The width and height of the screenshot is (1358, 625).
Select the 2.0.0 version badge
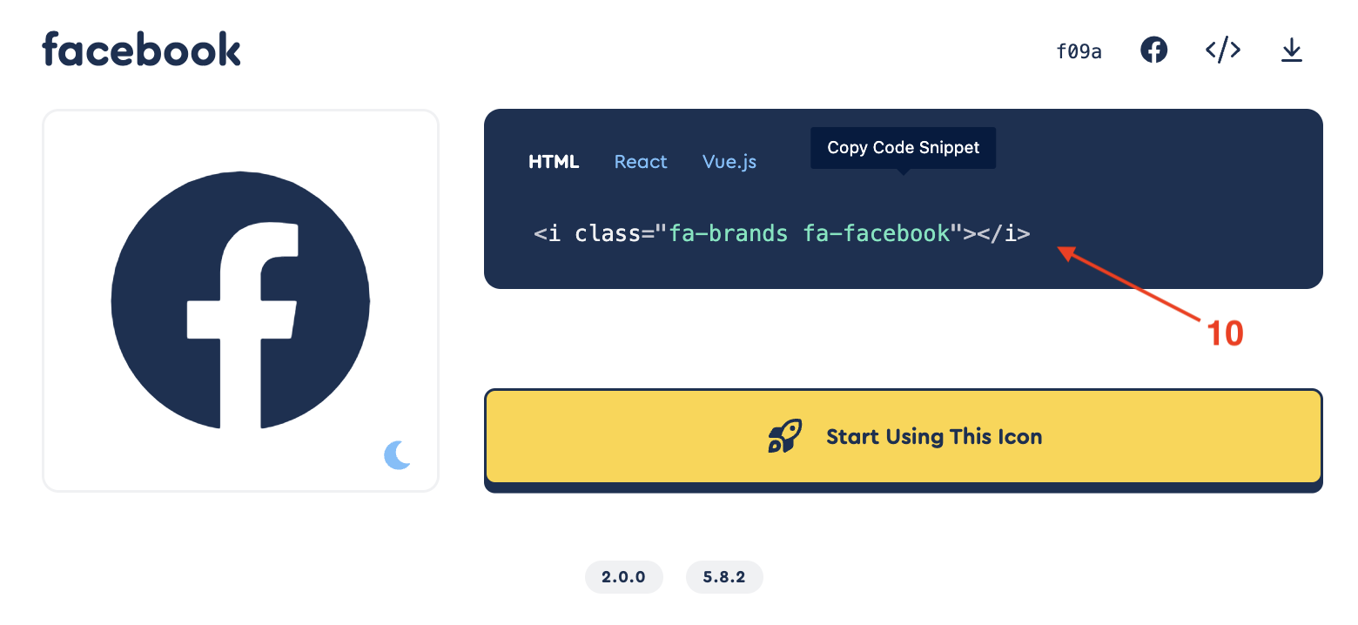[x=623, y=577]
